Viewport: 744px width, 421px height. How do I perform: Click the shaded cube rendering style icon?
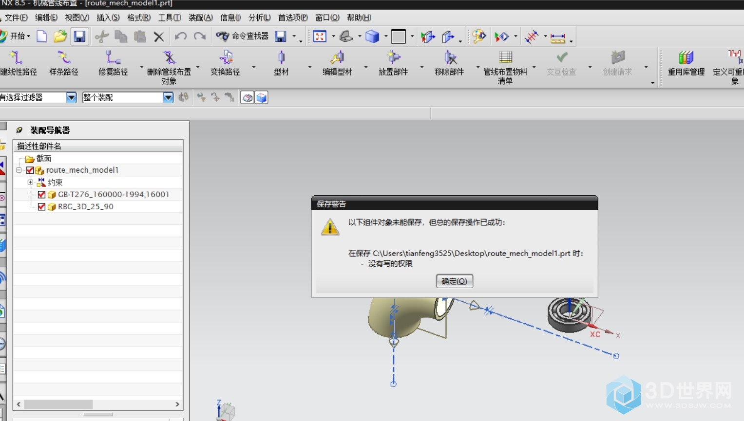tap(372, 37)
